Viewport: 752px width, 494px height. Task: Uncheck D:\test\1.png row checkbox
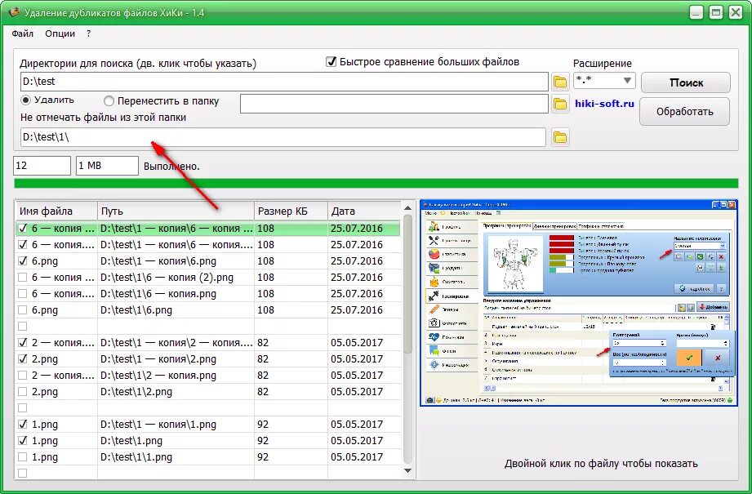pyautogui.click(x=23, y=440)
